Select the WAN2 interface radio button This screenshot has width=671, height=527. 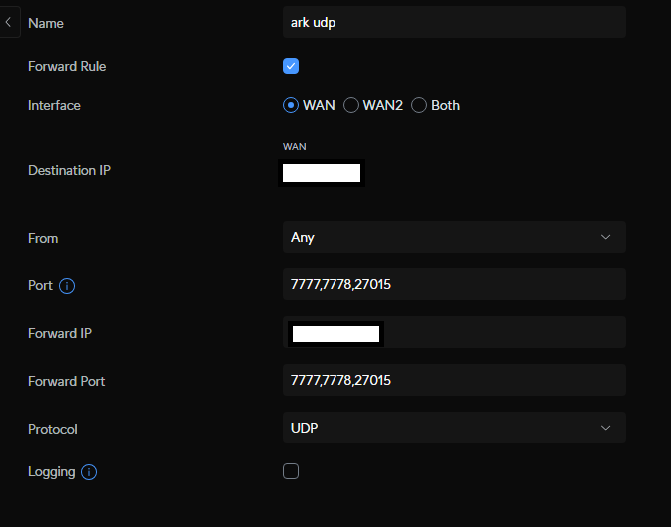coord(351,105)
